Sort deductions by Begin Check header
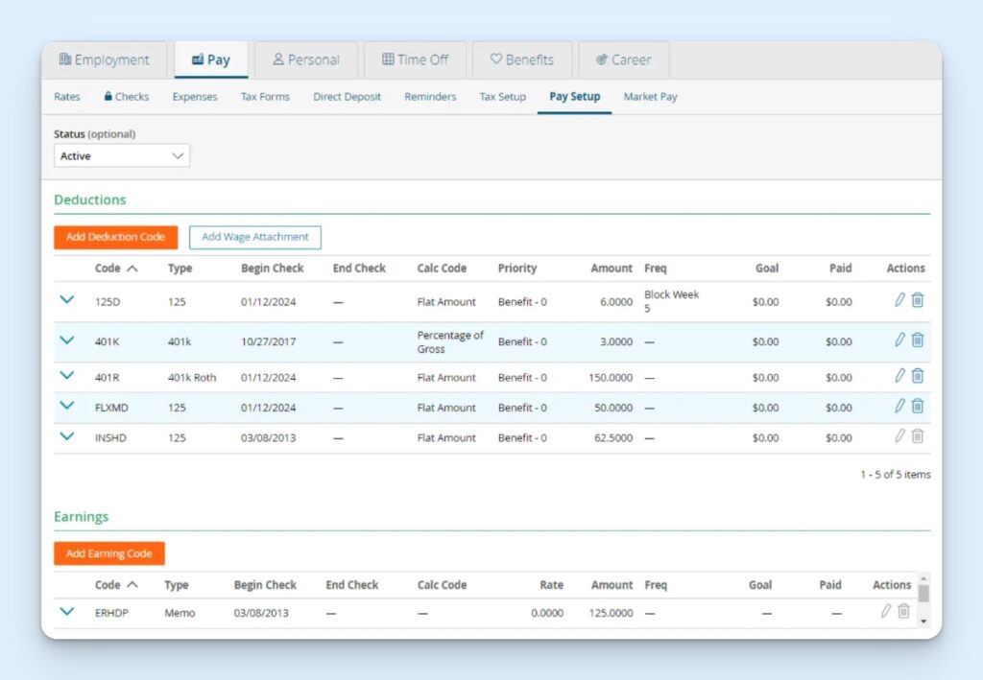 coord(272,269)
